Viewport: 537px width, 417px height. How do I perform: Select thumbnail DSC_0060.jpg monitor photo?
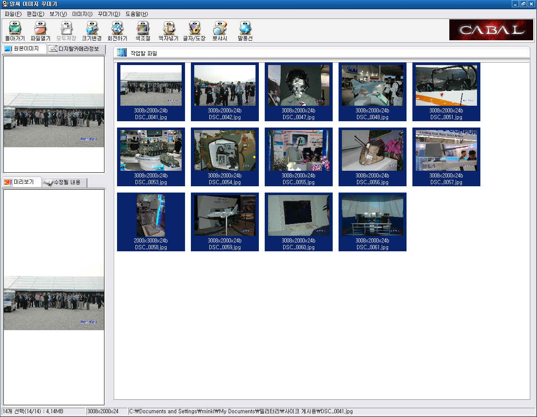pos(299,222)
